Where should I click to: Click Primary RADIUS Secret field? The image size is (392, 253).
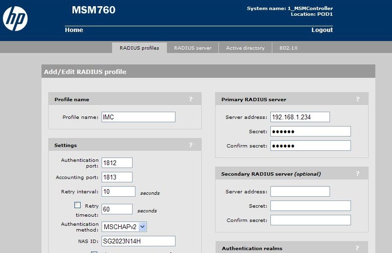[x=310, y=131]
